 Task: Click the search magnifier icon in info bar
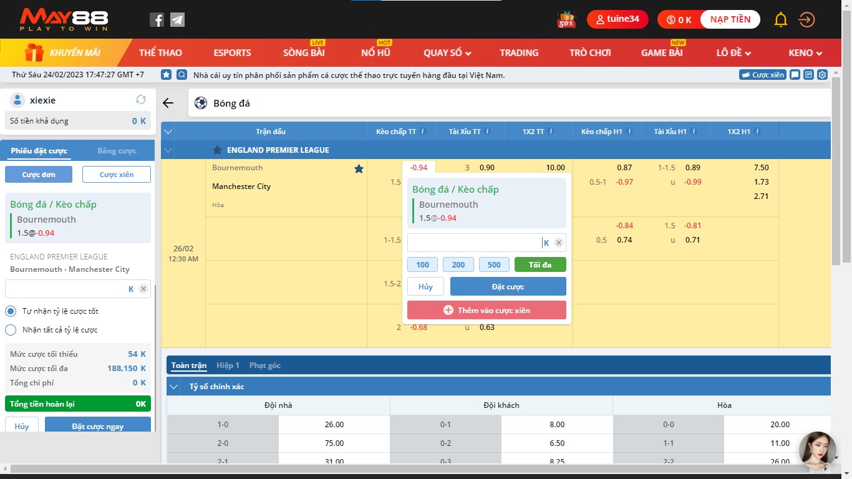pyautogui.click(x=182, y=75)
